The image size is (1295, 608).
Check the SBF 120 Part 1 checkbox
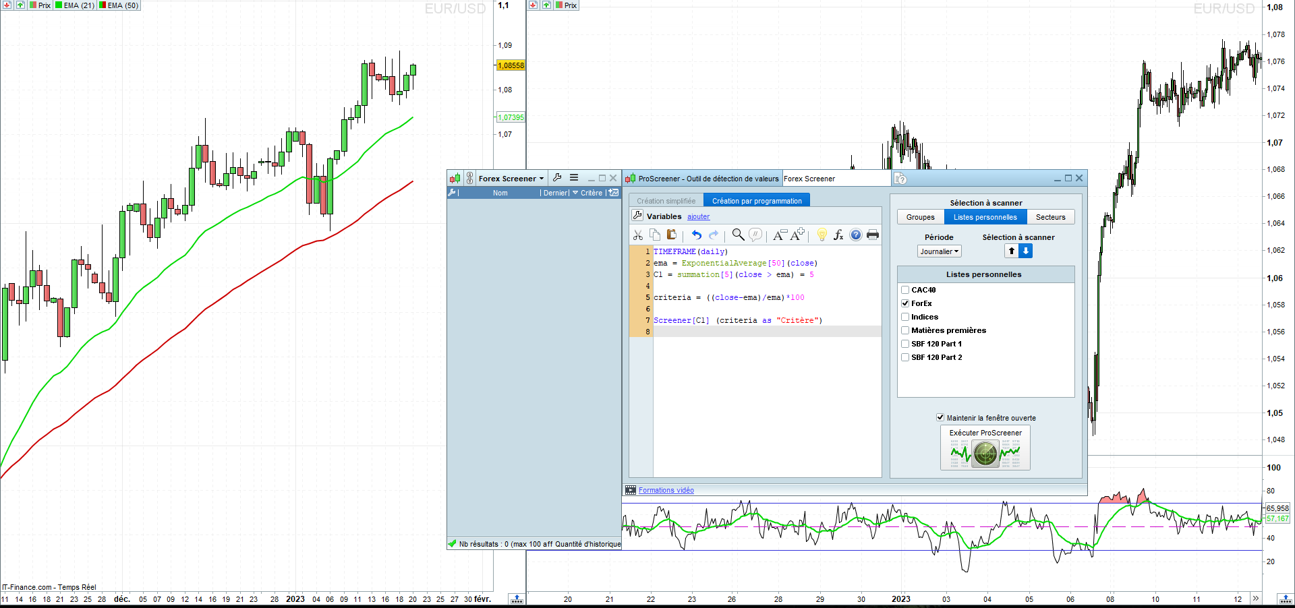point(905,344)
